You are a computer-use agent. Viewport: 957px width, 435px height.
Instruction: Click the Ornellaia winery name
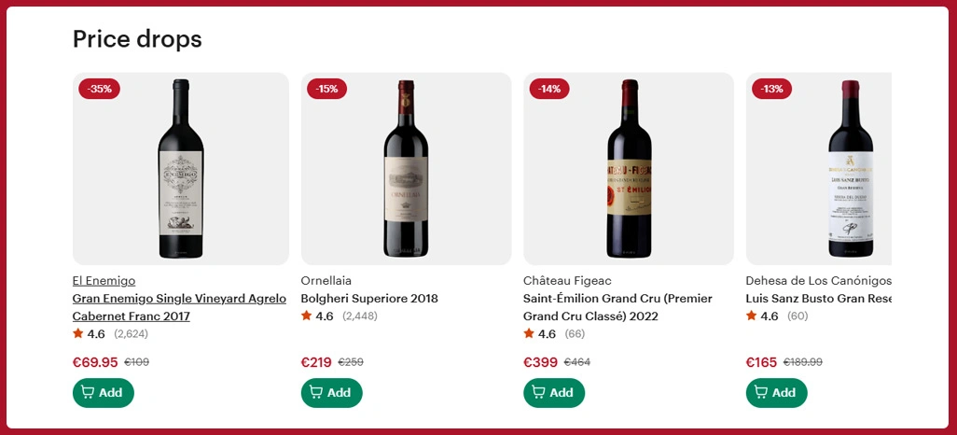pyautogui.click(x=326, y=281)
